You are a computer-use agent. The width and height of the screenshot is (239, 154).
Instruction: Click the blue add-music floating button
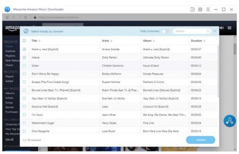coord(230,121)
